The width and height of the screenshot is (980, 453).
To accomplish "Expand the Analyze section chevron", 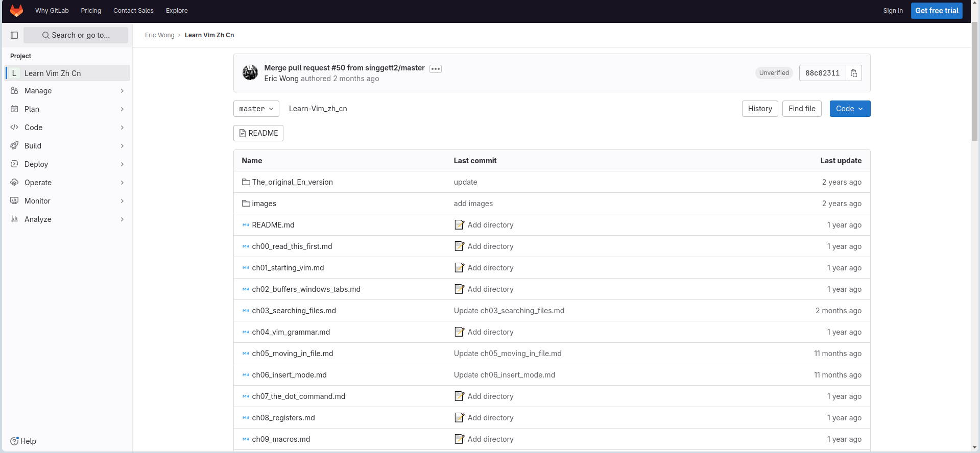I will [122, 219].
